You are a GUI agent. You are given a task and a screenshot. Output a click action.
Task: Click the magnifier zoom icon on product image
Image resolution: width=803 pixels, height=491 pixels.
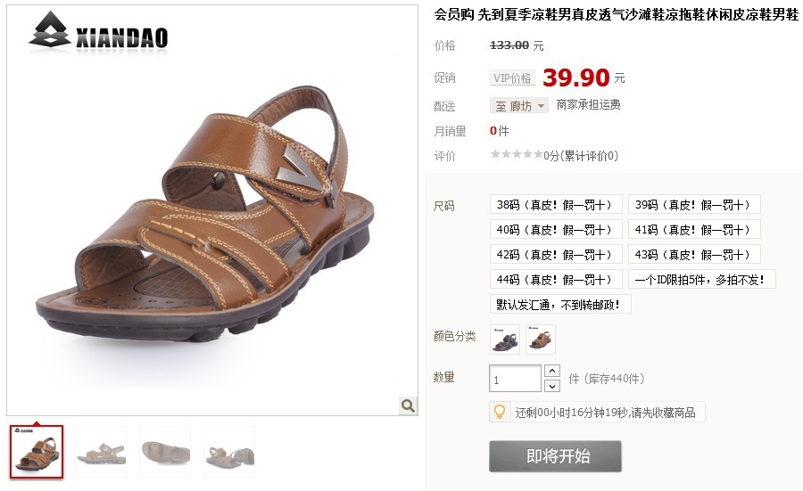408,405
